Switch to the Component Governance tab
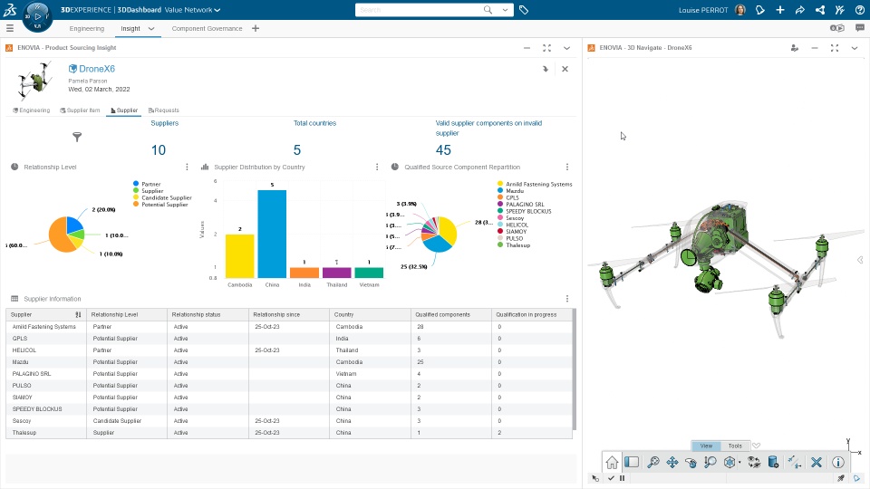Screen dimensions: 870x489 pos(207,28)
